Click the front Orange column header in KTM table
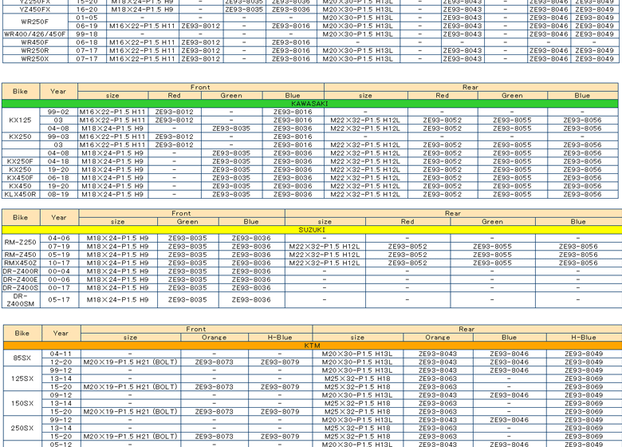Image resolution: width=622 pixels, height=447 pixels. point(215,338)
